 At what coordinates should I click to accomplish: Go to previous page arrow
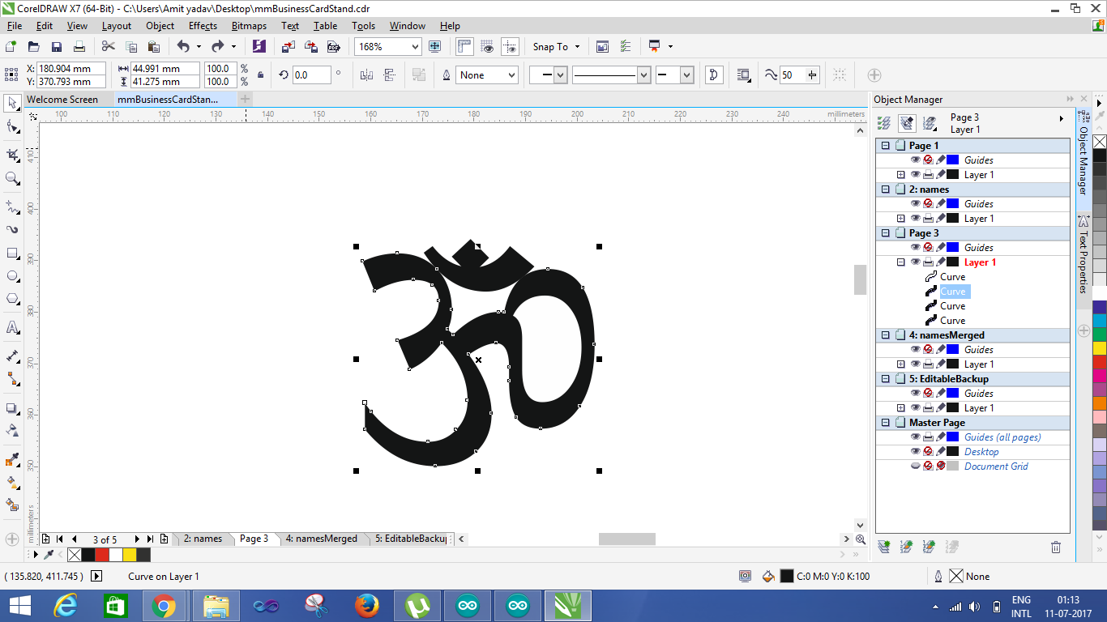[75, 539]
